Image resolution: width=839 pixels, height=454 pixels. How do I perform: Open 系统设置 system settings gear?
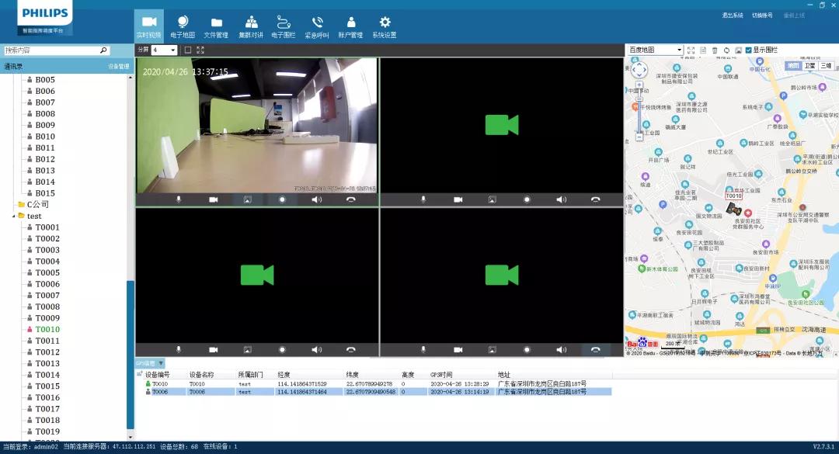pos(384,26)
